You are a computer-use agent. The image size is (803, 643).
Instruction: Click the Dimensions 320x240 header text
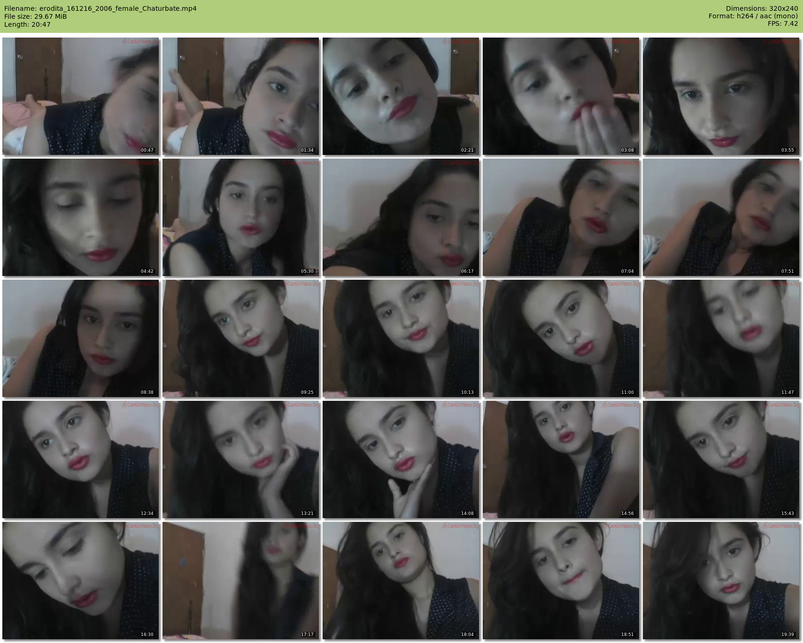(762, 8)
